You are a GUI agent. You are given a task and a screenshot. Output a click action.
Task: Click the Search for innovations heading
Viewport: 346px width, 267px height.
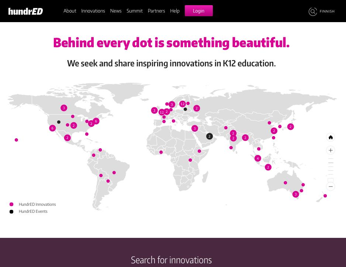171,260
